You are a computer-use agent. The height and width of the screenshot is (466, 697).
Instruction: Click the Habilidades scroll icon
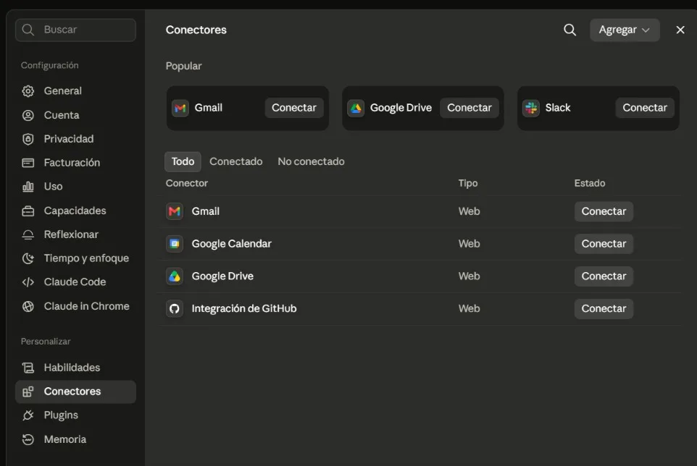coord(28,368)
